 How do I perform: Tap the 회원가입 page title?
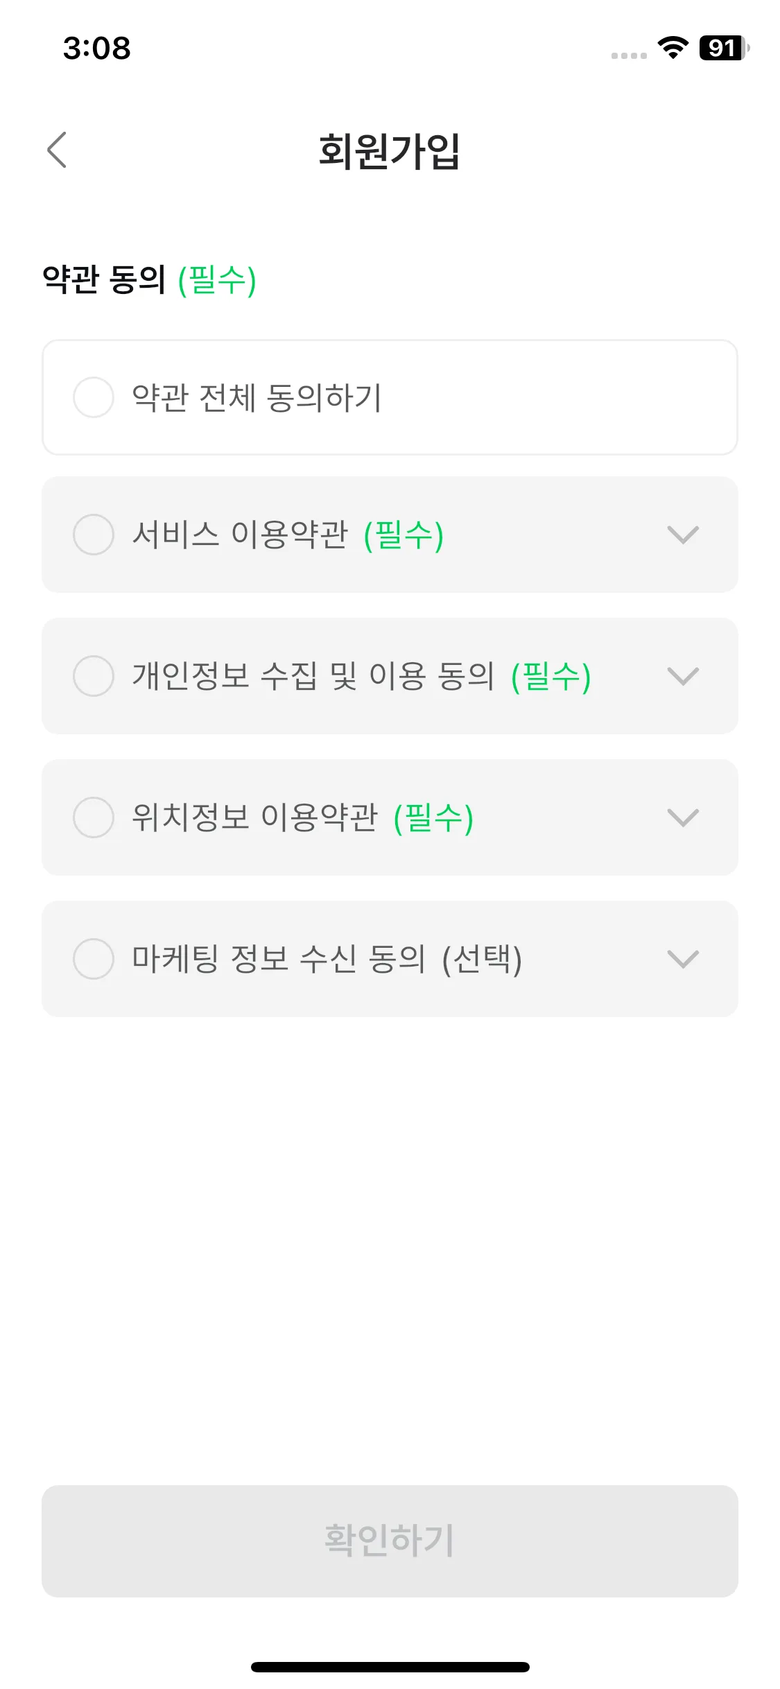coord(389,150)
